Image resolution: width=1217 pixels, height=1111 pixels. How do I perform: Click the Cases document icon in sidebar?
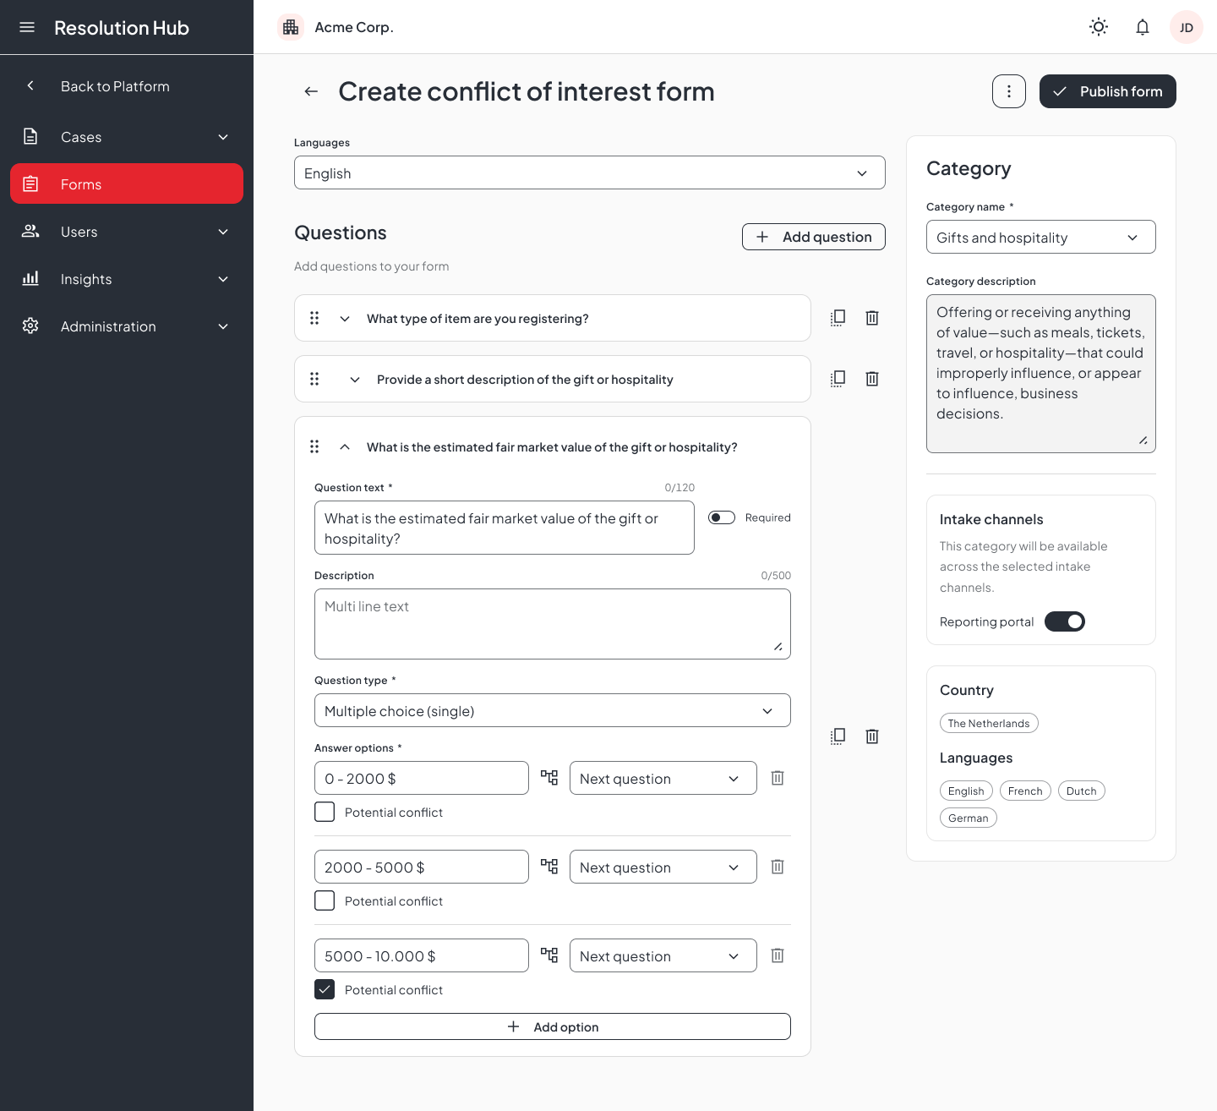pyautogui.click(x=30, y=136)
